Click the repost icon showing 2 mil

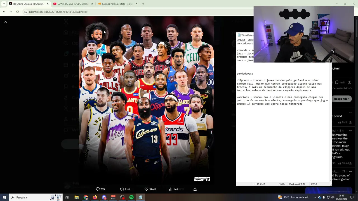tap(122, 189)
